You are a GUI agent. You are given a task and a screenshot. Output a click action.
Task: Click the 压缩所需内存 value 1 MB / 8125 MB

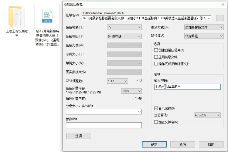pos(83,92)
